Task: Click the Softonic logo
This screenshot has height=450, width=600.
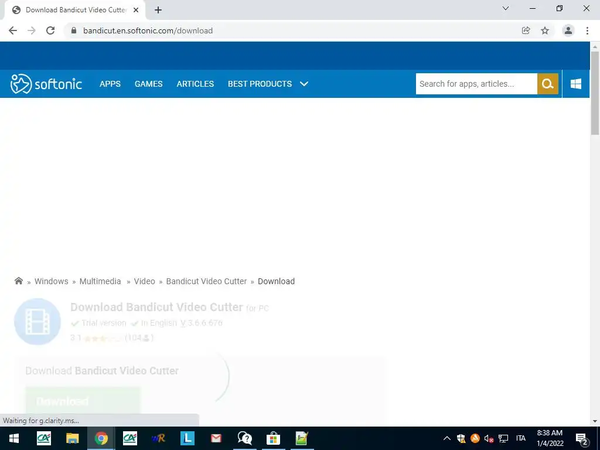Action: point(46,84)
